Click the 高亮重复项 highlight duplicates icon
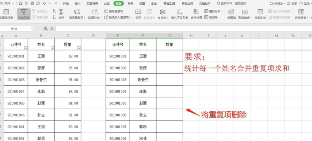 (77, 12)
